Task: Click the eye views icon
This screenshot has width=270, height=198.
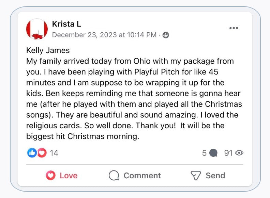Action: click(x=240, y=153)
